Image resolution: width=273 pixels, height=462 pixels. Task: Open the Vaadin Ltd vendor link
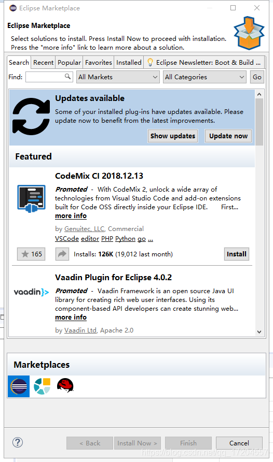pyautogui.click(x=80, y=330)
